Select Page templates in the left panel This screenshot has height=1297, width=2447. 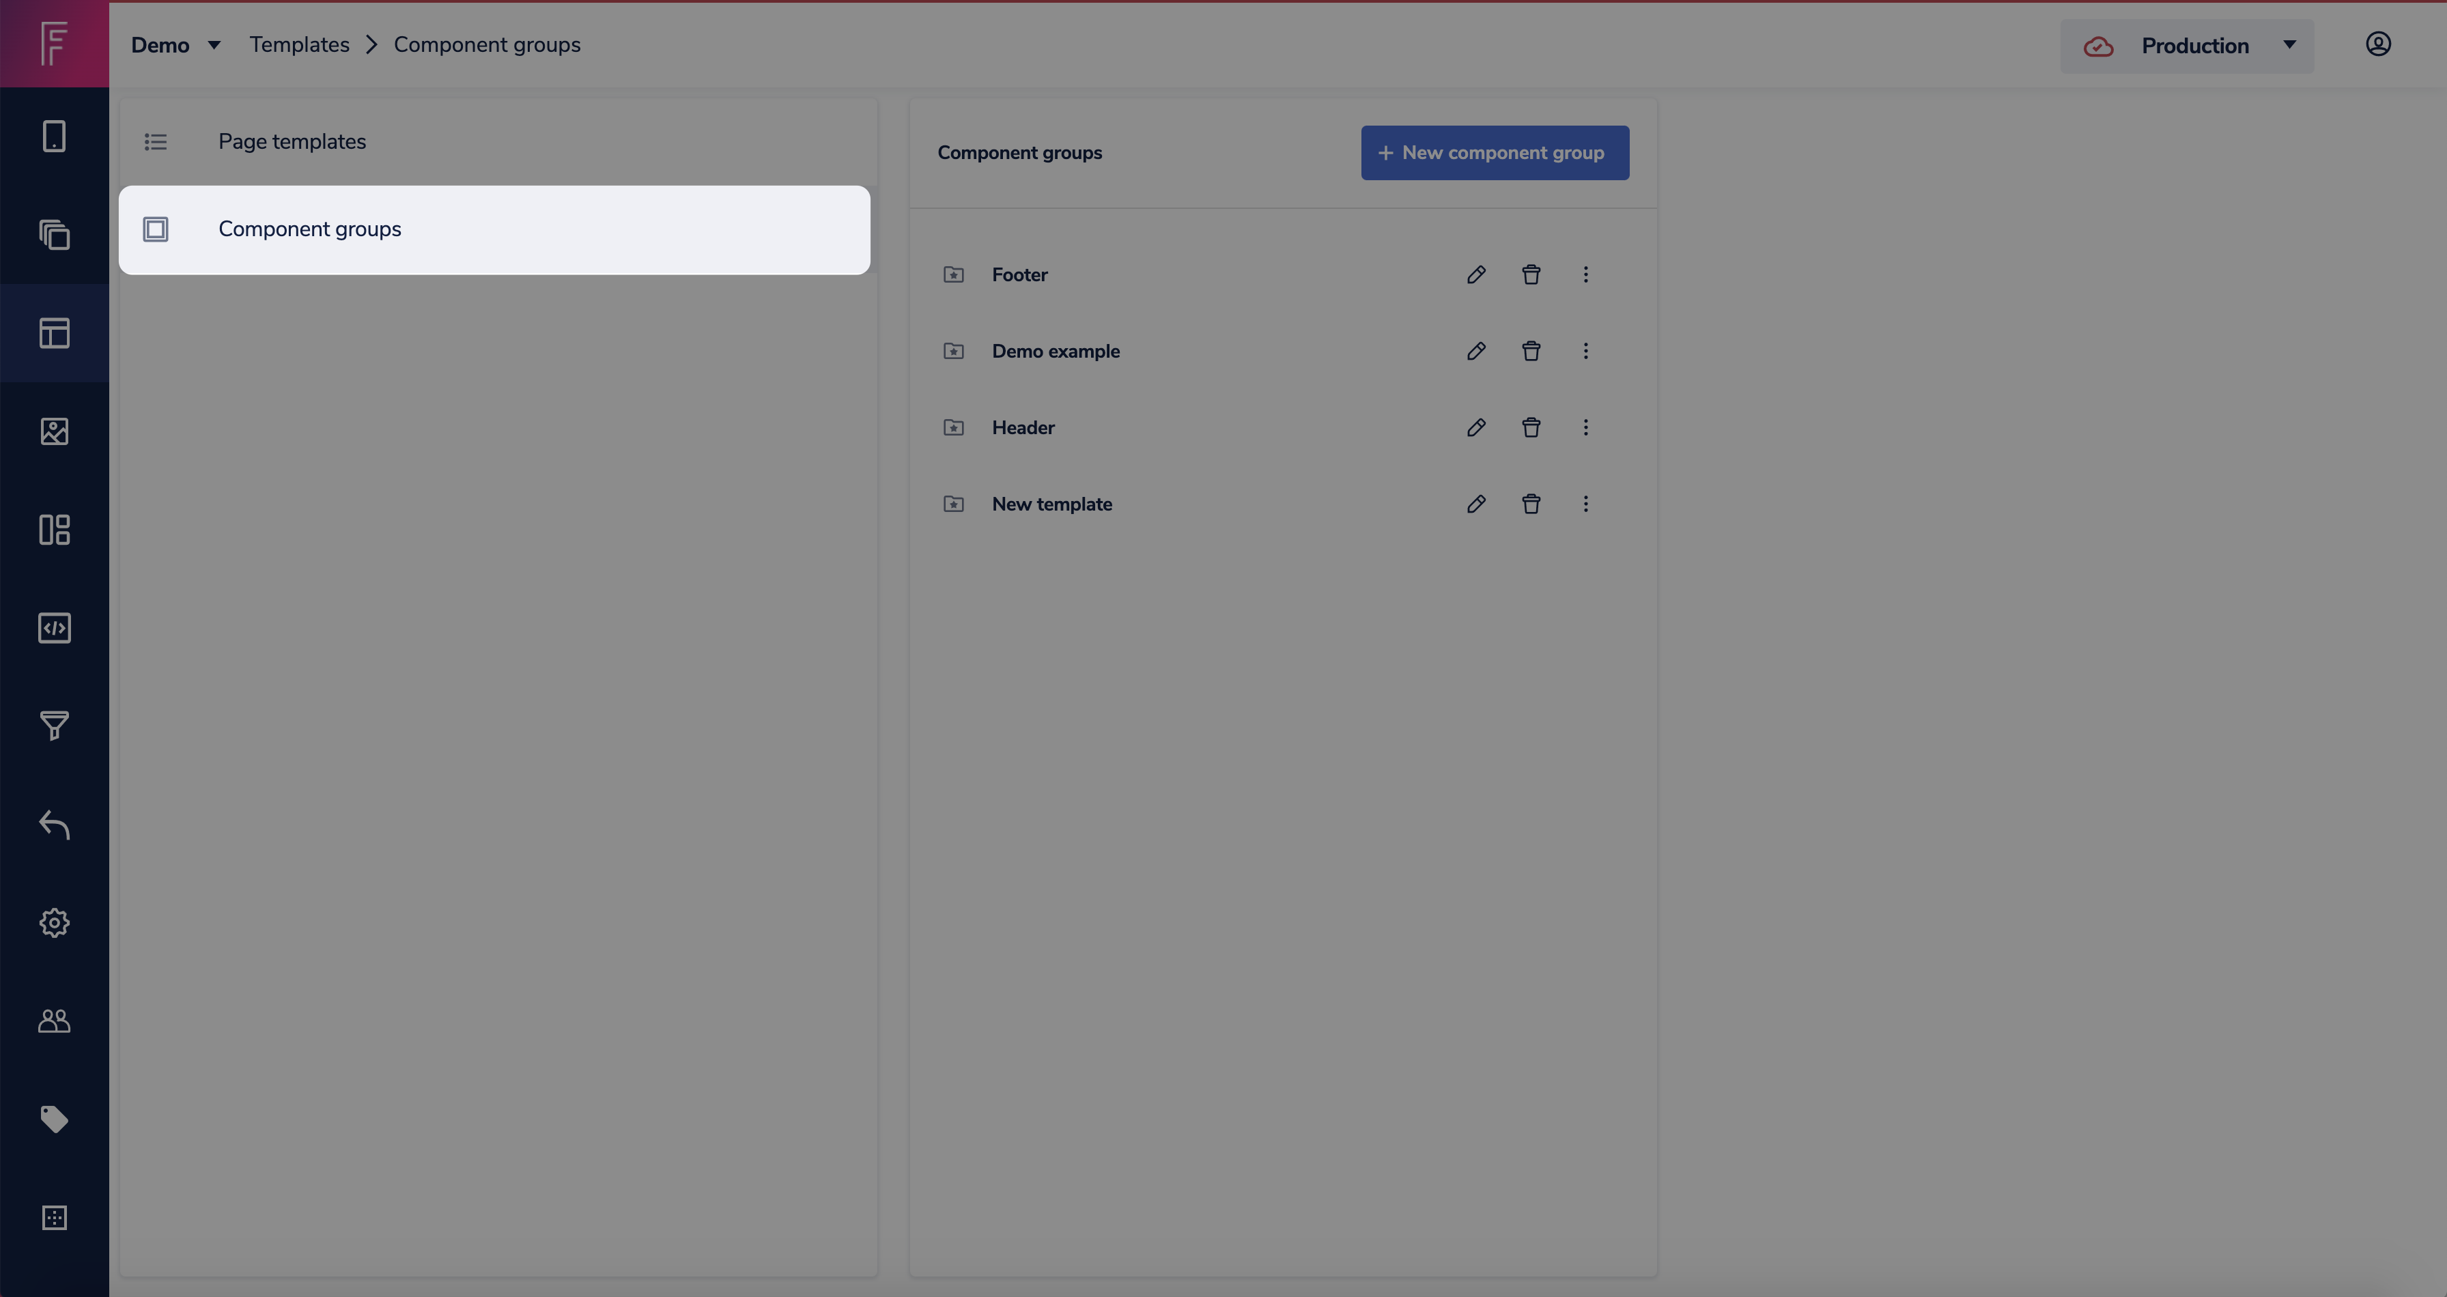292,141
